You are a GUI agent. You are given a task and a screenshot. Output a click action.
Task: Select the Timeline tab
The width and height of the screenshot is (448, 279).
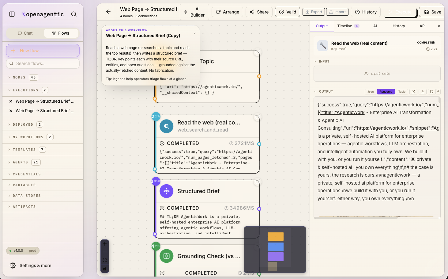pos(348,26)
